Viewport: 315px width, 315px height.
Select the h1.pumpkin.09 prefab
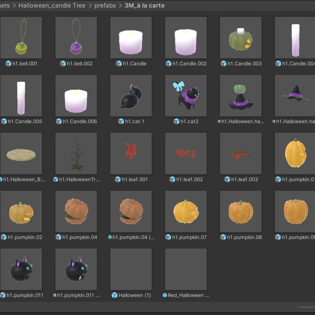[x=295, y=212]
